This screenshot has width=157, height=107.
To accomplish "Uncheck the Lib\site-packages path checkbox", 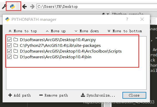I will [9, 45].
